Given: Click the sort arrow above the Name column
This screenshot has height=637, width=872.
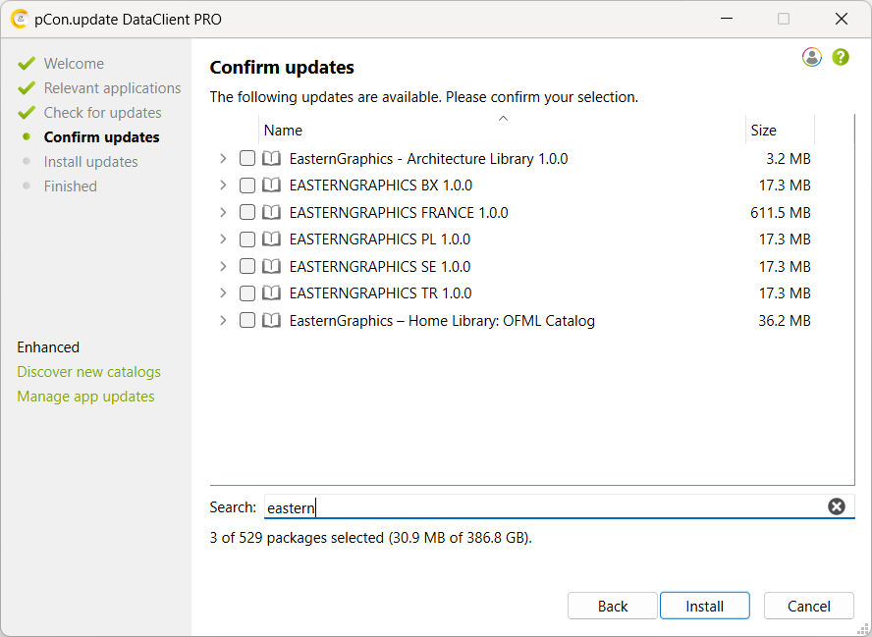Looking at the screenshot, I should pyautogui.click(x=503, y=119).
